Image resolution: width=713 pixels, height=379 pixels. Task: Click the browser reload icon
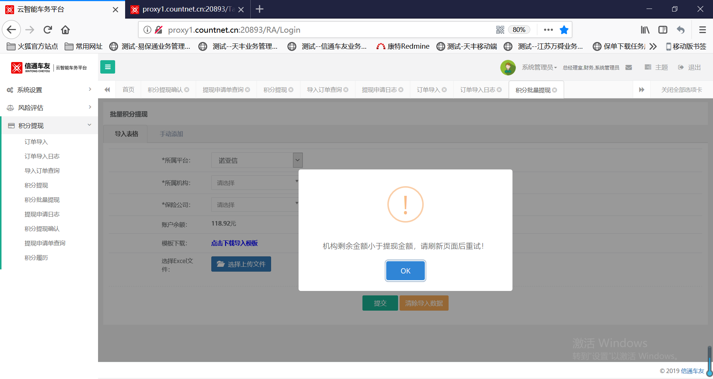pyautogui.click(x=48, y=30)
